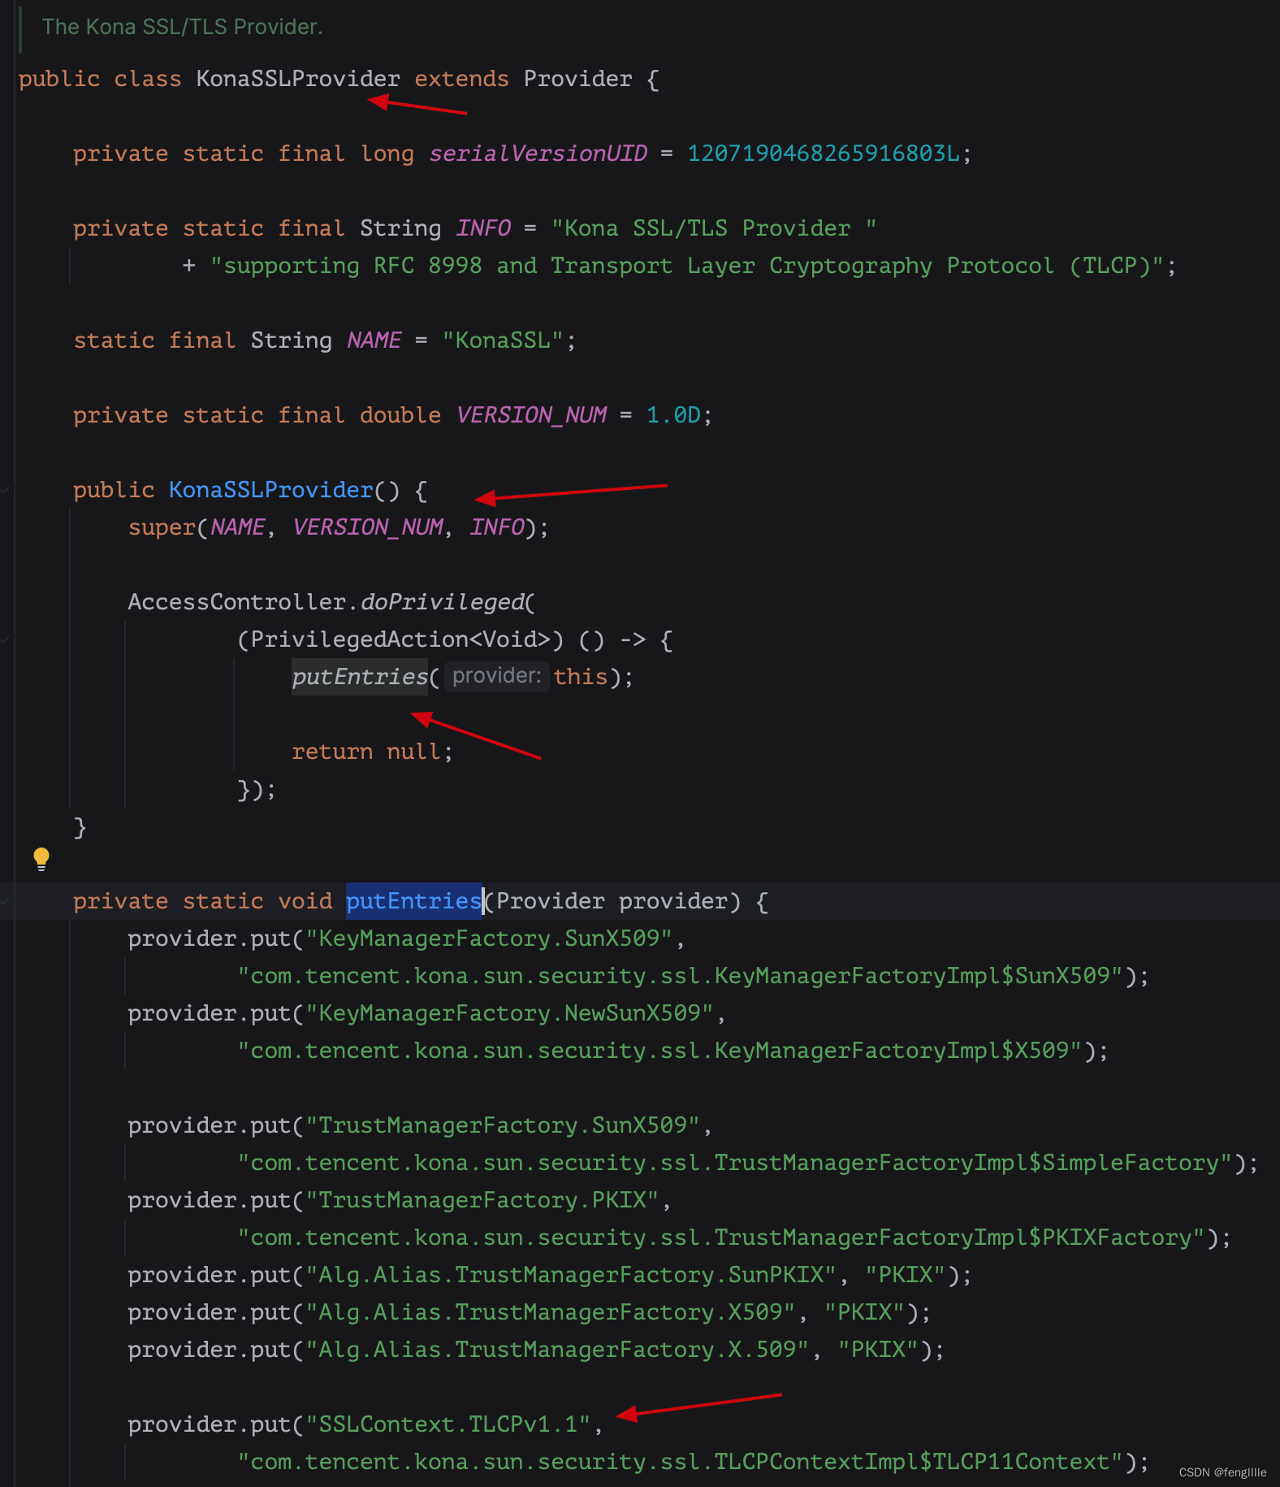Click the "TrustManagerFactory.SunX509" string
This screenshot has width=1280, height=1487.
(x=502, y=1125)
